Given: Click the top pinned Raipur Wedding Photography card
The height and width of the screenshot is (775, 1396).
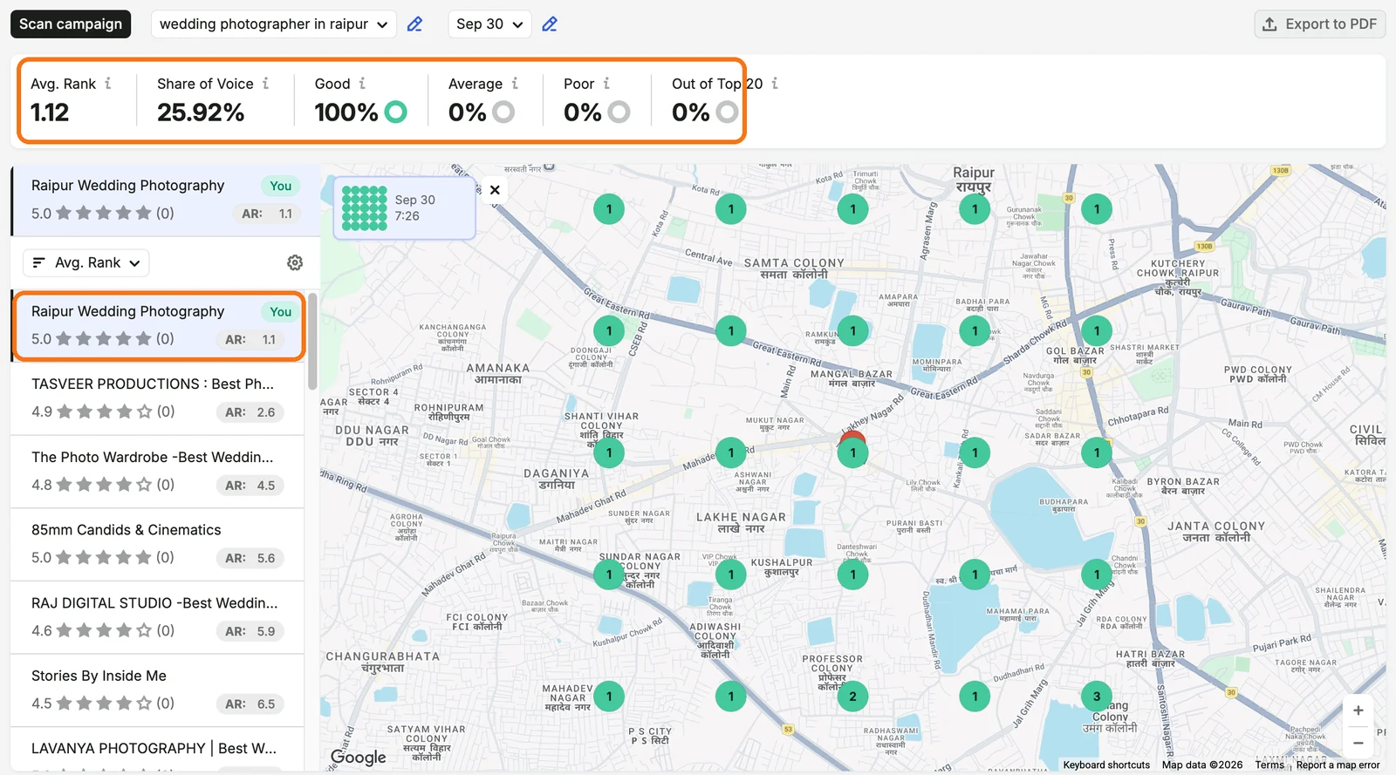Looking at the screenshot, I should click(x=165, y=201).
